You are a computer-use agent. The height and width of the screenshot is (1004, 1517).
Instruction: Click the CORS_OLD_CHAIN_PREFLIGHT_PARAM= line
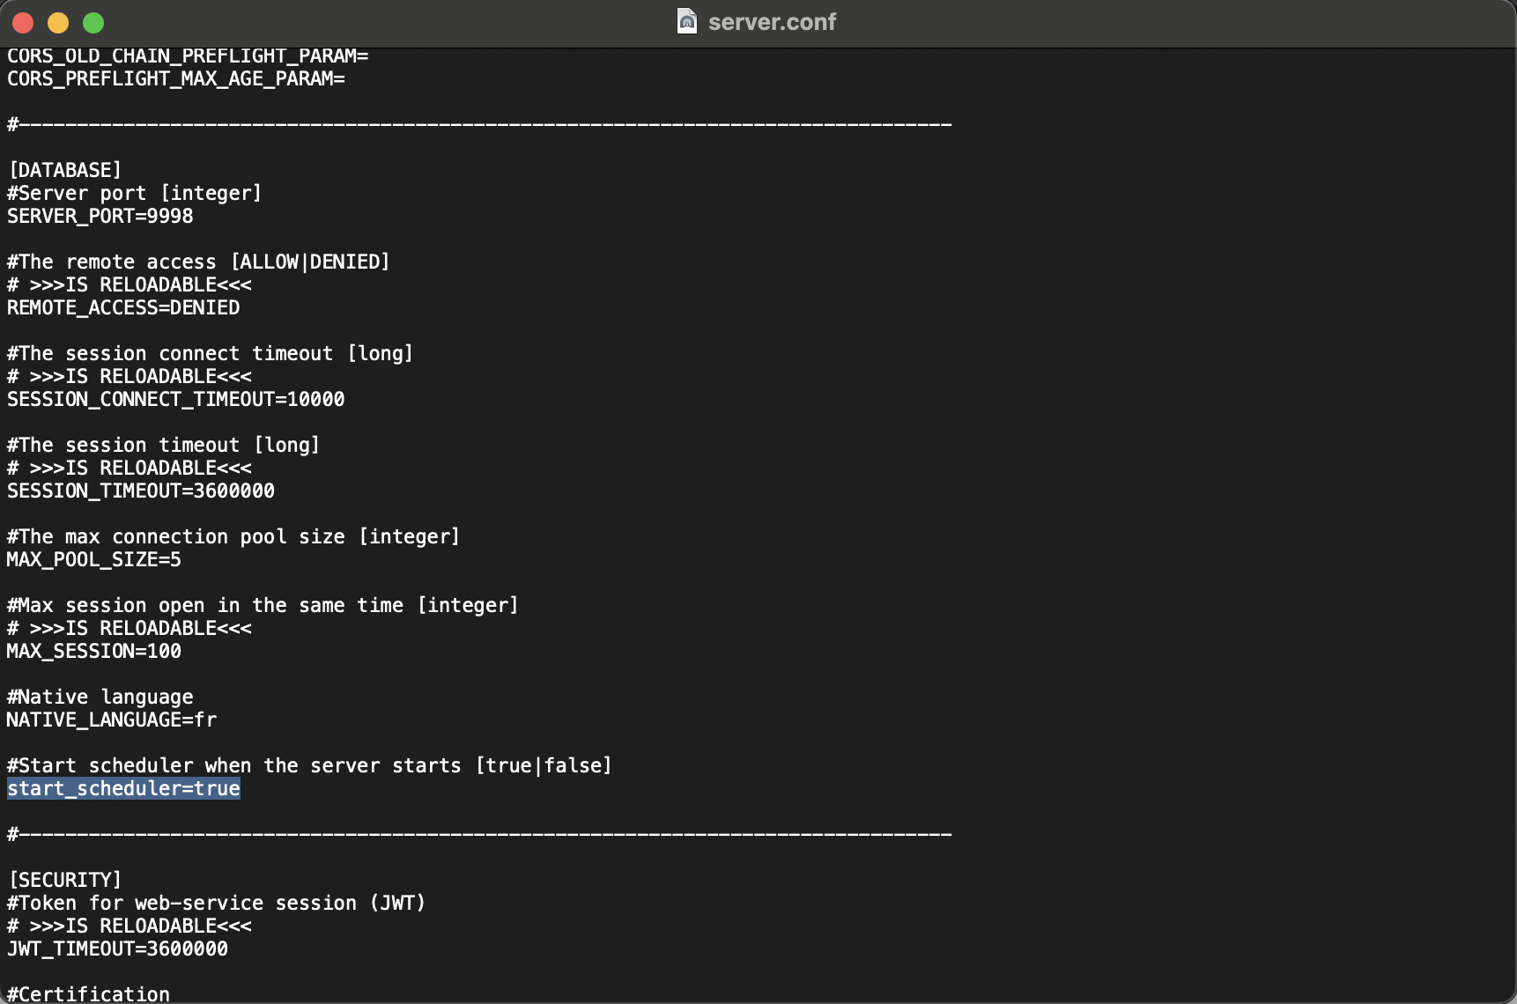click(x=188, y=56)
